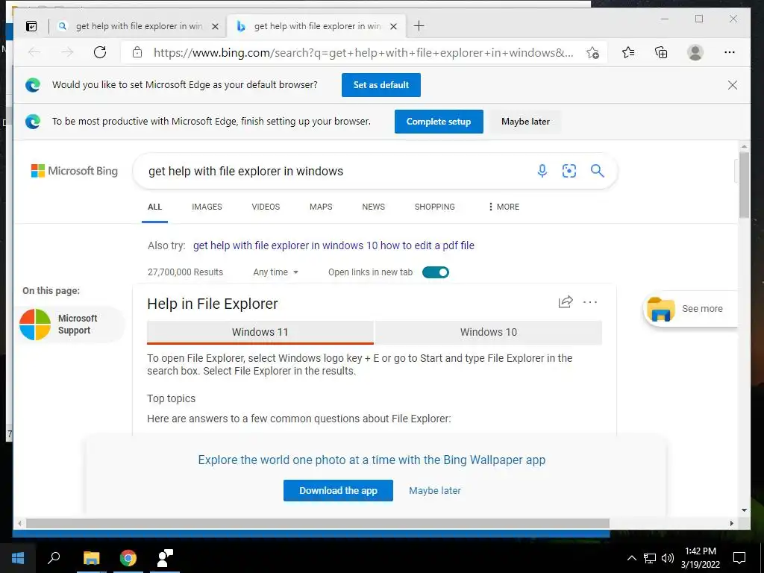Screen dimensions: 764x573
Task: Close the active Bing search tab
Action: [x=394, y=26]
